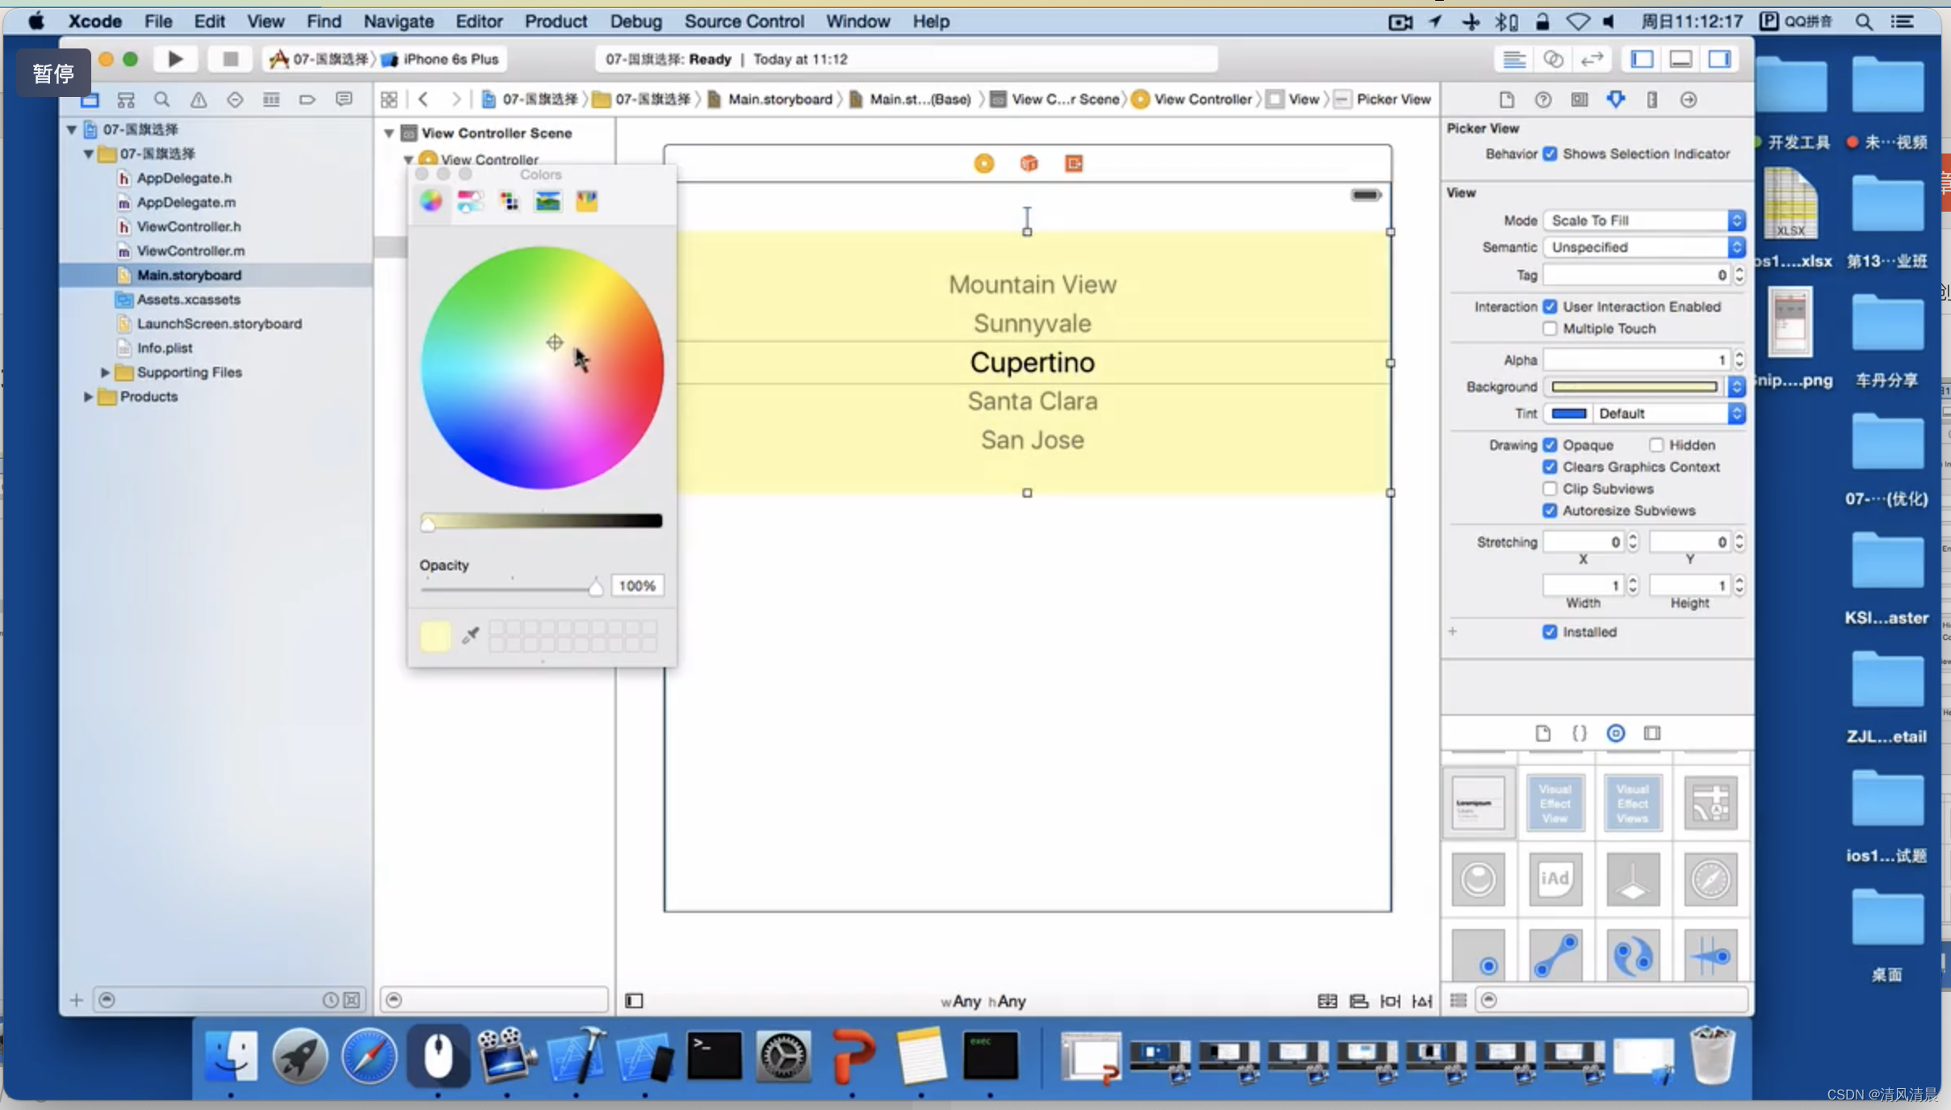The image size is (1951, 1110).
Task: Click the color wheel icon in Colors panel
Action: 430,201
